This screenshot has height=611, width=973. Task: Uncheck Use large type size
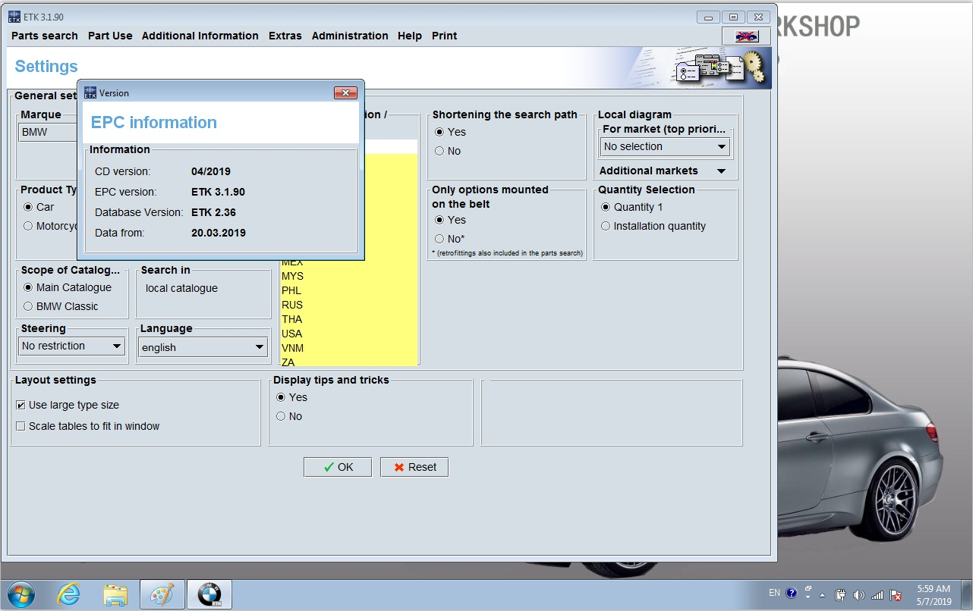pyautogui.click(x=21, y=406)
